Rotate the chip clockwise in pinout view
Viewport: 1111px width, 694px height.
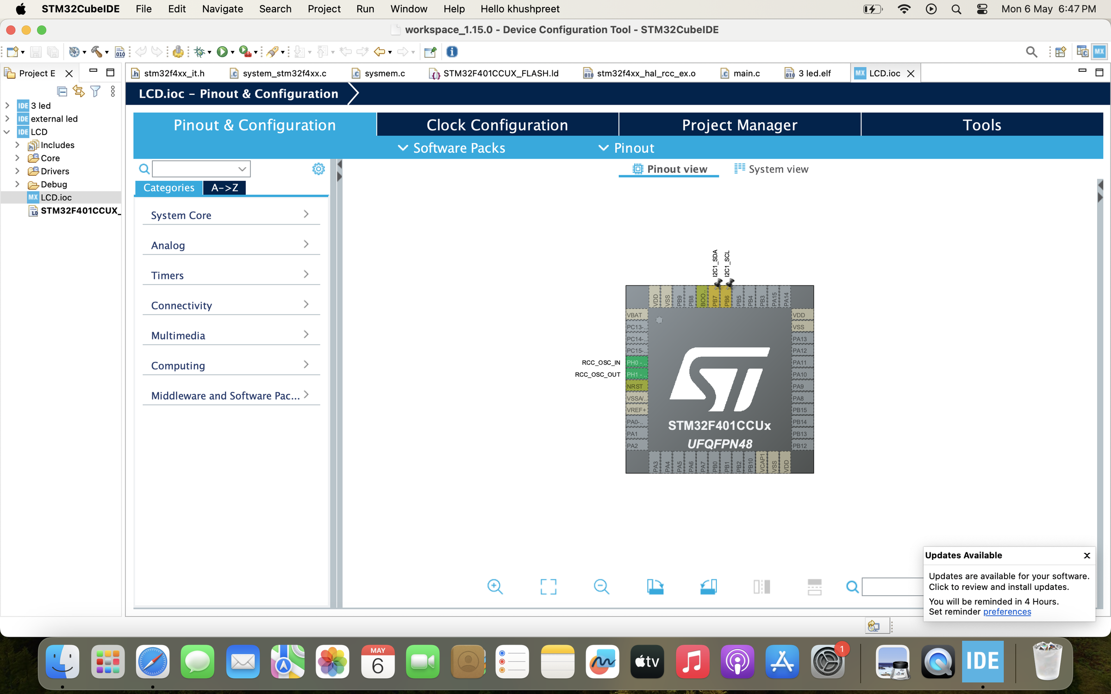click(655, 586)
